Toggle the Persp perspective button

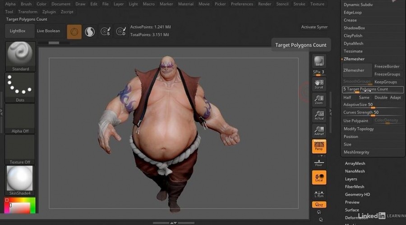point(319,146)
